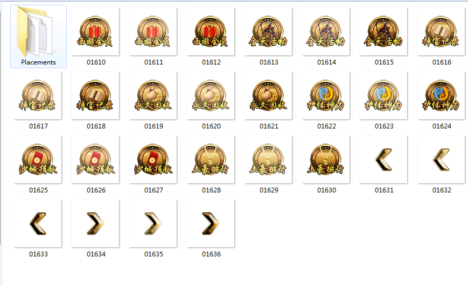Select faded right arrow image 01635
Image resolution: width=468 pixels, height=286 pixels.
(153, 224)
